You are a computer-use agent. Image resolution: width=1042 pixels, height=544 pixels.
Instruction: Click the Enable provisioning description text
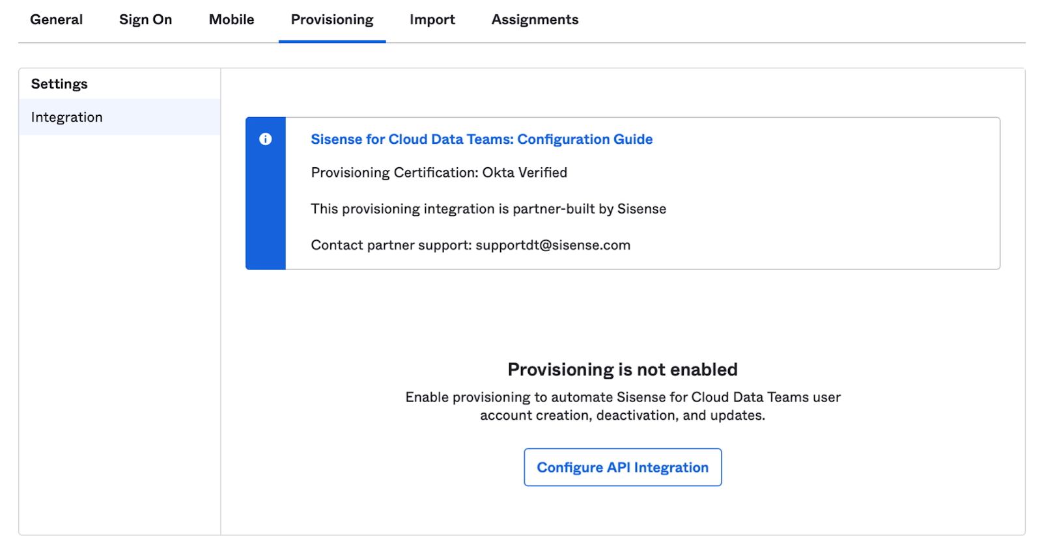click(623, 406)
